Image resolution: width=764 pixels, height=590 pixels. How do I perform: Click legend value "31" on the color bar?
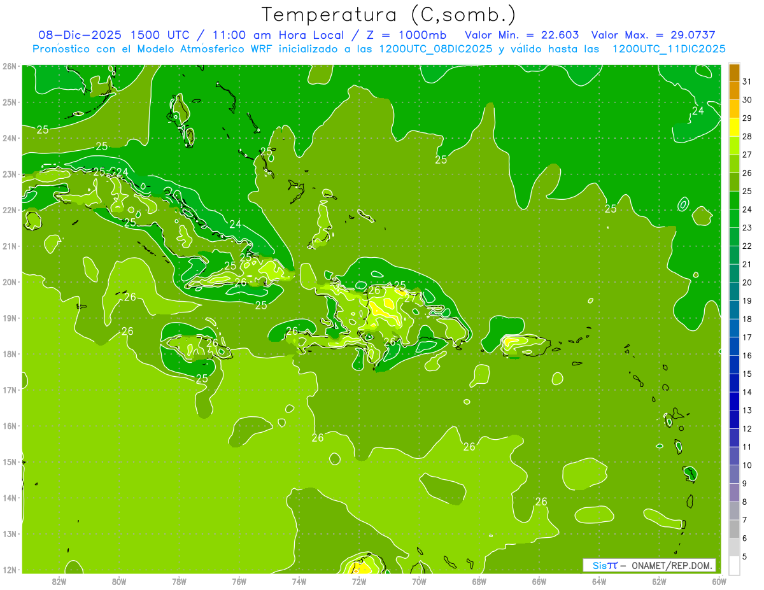(x=747, y=81)
